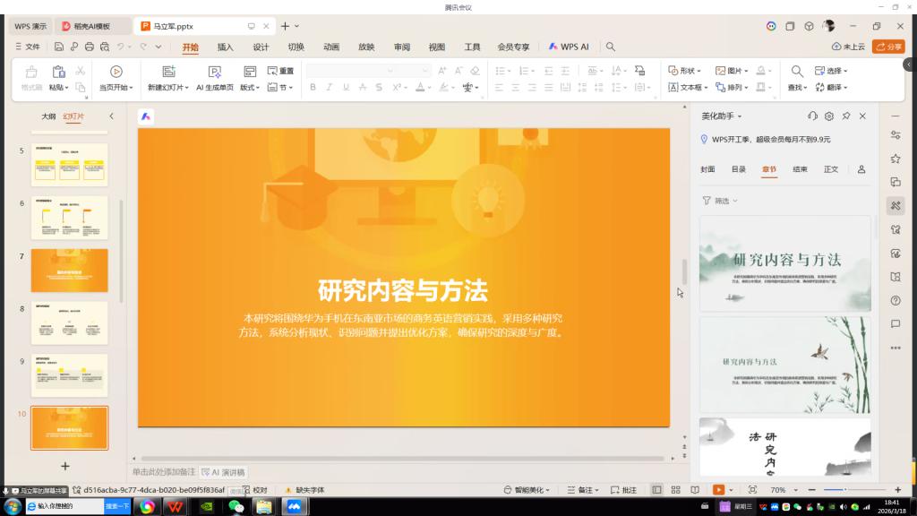Start slideshow from status bar play button
Viewport: 917px width, 516px height.
tap(718, 490)
